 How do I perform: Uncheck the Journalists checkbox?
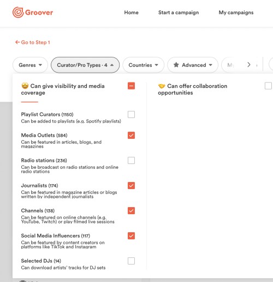131,186
